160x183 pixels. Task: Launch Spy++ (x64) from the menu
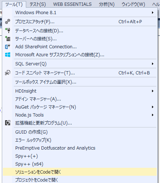pos(80,164)
